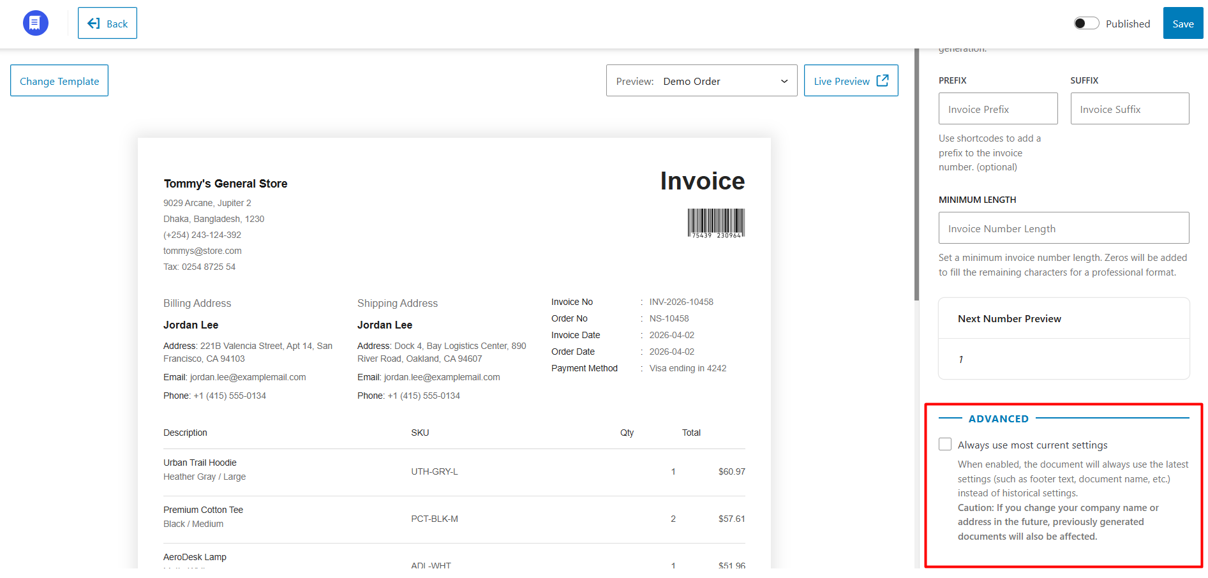Save the invoice settings
The height and width of the screenshot is (578, 1208).
click(x=1183, y=23)
